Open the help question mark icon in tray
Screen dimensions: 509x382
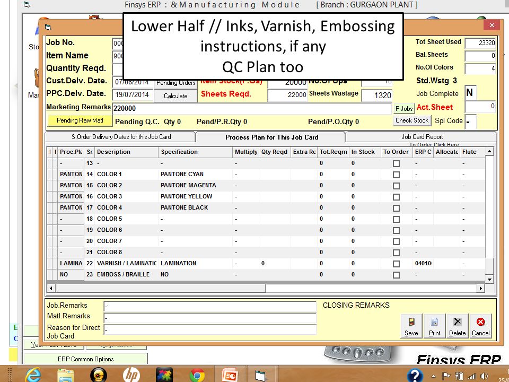click(415, 375)
